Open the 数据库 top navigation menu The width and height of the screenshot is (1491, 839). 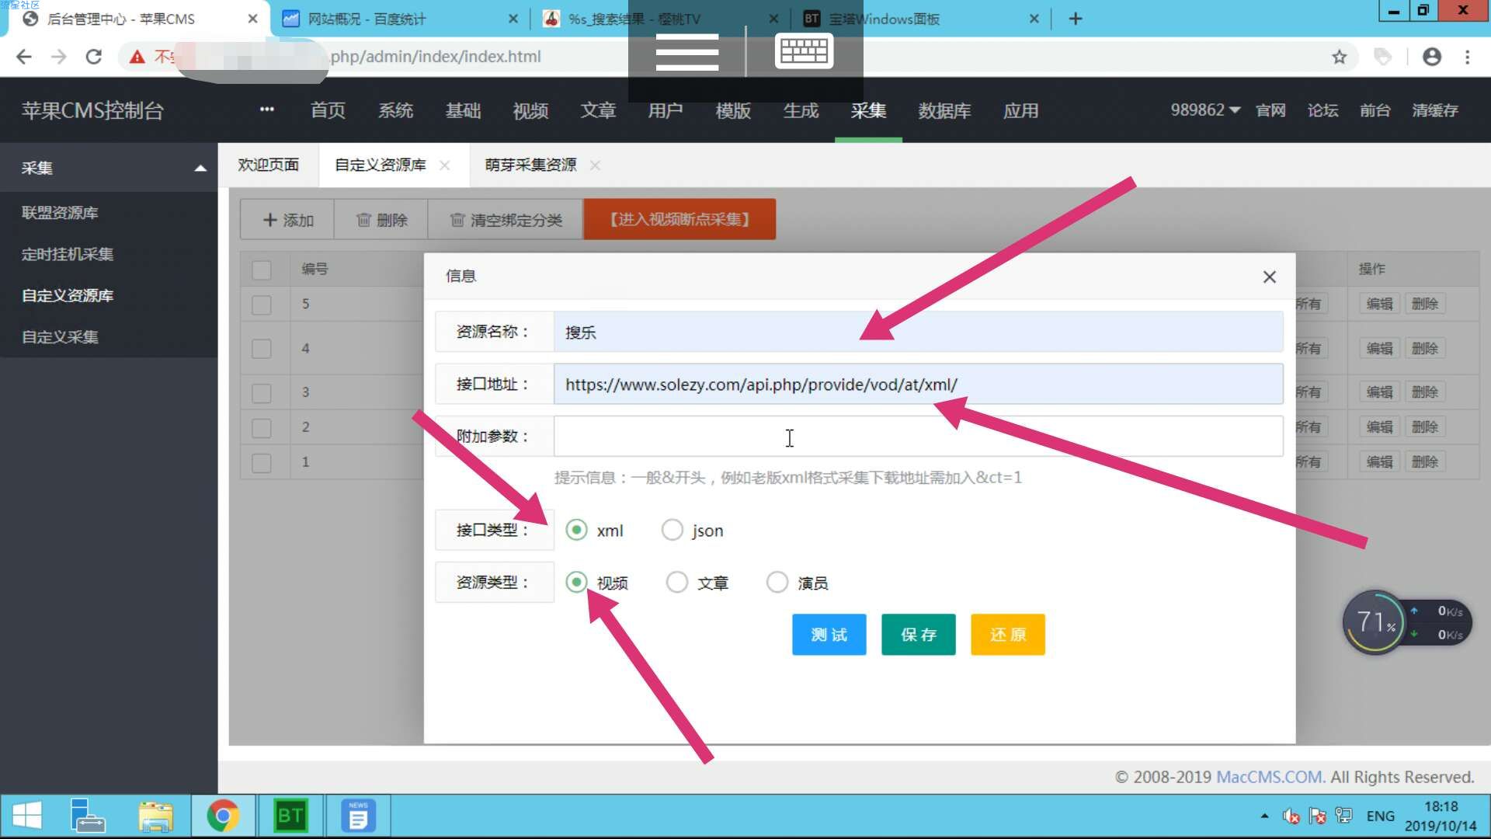[944, 110]
